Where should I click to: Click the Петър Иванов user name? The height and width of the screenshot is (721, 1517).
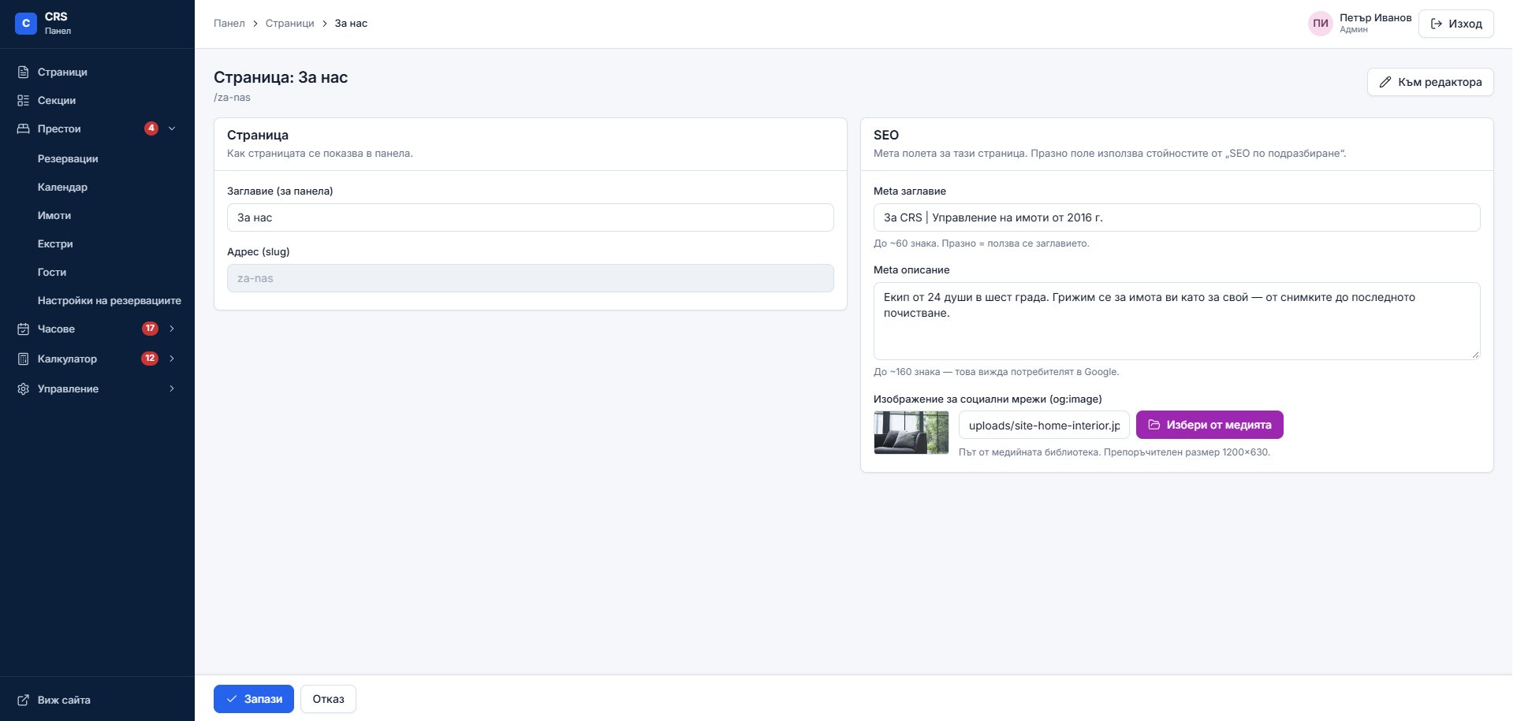pyautogui.click(x=1375, y=17)
